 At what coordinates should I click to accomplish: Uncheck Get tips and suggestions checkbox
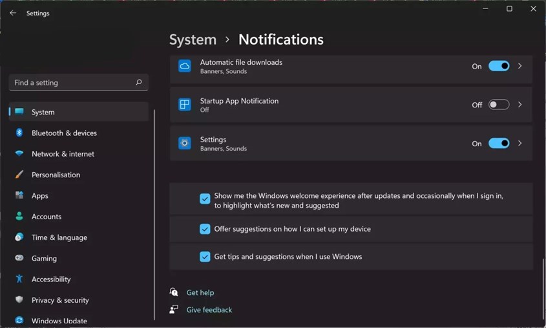(x=205, y=257)
